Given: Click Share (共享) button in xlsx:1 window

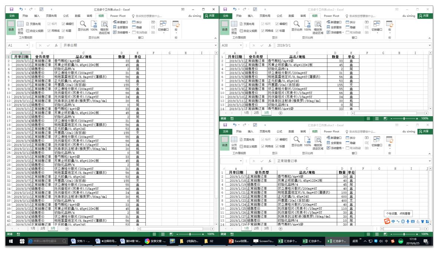Looking at the screenshot, I should (424, 132).
